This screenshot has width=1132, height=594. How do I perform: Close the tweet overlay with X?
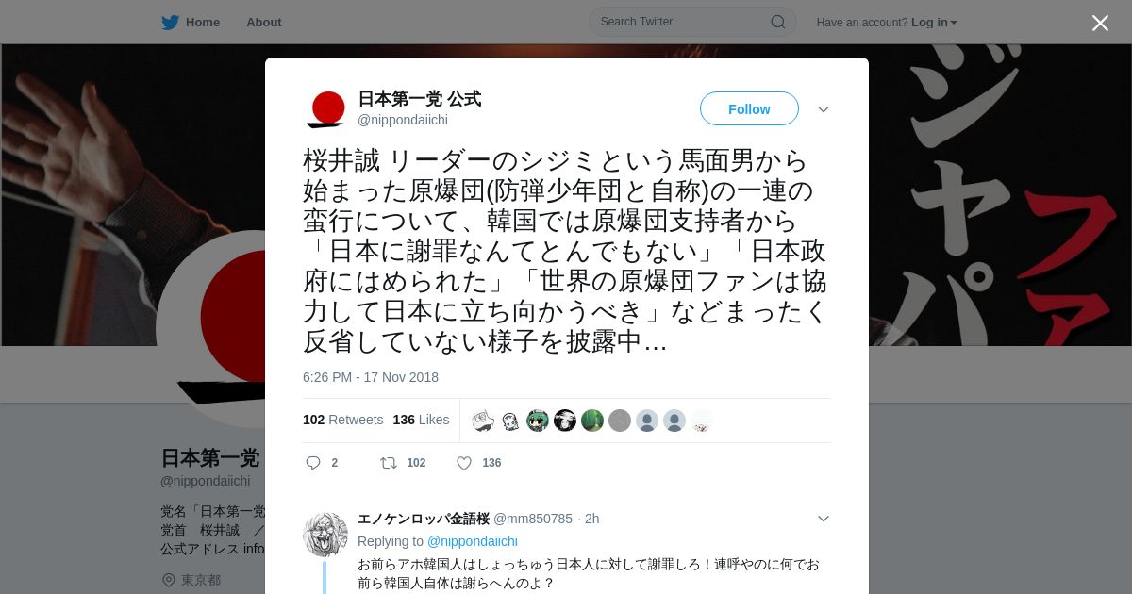(1100, 23)
